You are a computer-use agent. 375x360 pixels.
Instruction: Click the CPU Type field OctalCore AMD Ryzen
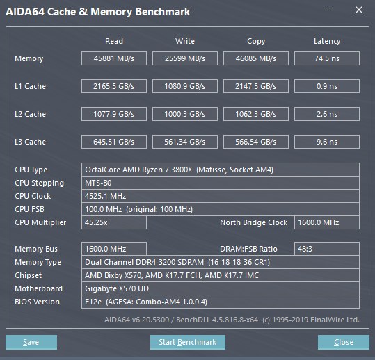221,170
